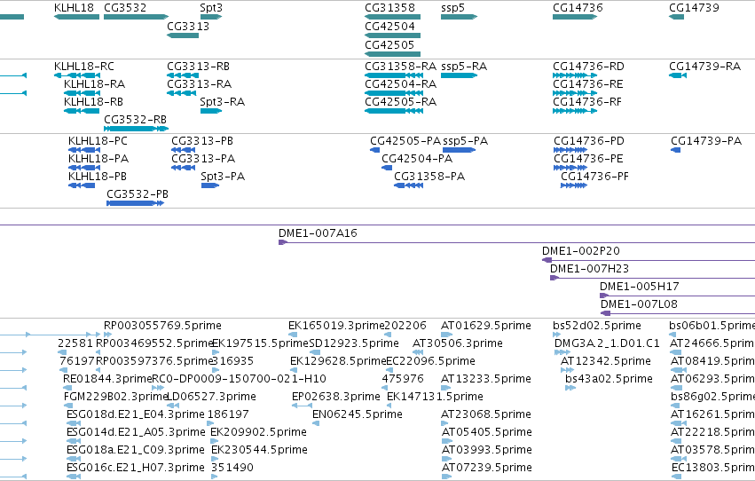Click EST EK129628.5prime
Image resolution: width=755 pixels, height=481 pixels.
tap(294, 370)
